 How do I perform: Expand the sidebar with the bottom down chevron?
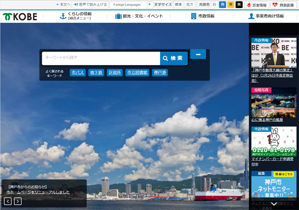(274, 205)
